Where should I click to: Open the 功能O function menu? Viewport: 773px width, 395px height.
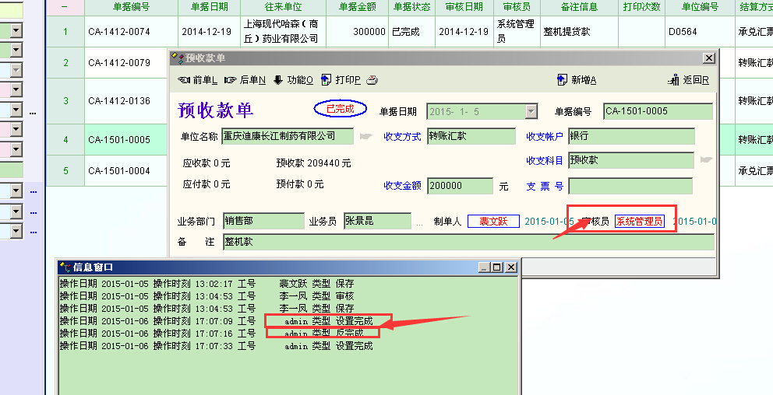click(x=293, y=80)
